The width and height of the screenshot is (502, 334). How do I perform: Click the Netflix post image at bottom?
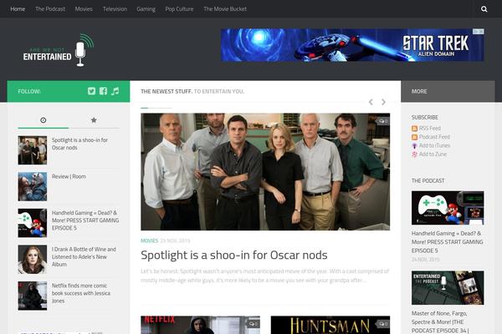pyautogui.click(x=200, y=325)
